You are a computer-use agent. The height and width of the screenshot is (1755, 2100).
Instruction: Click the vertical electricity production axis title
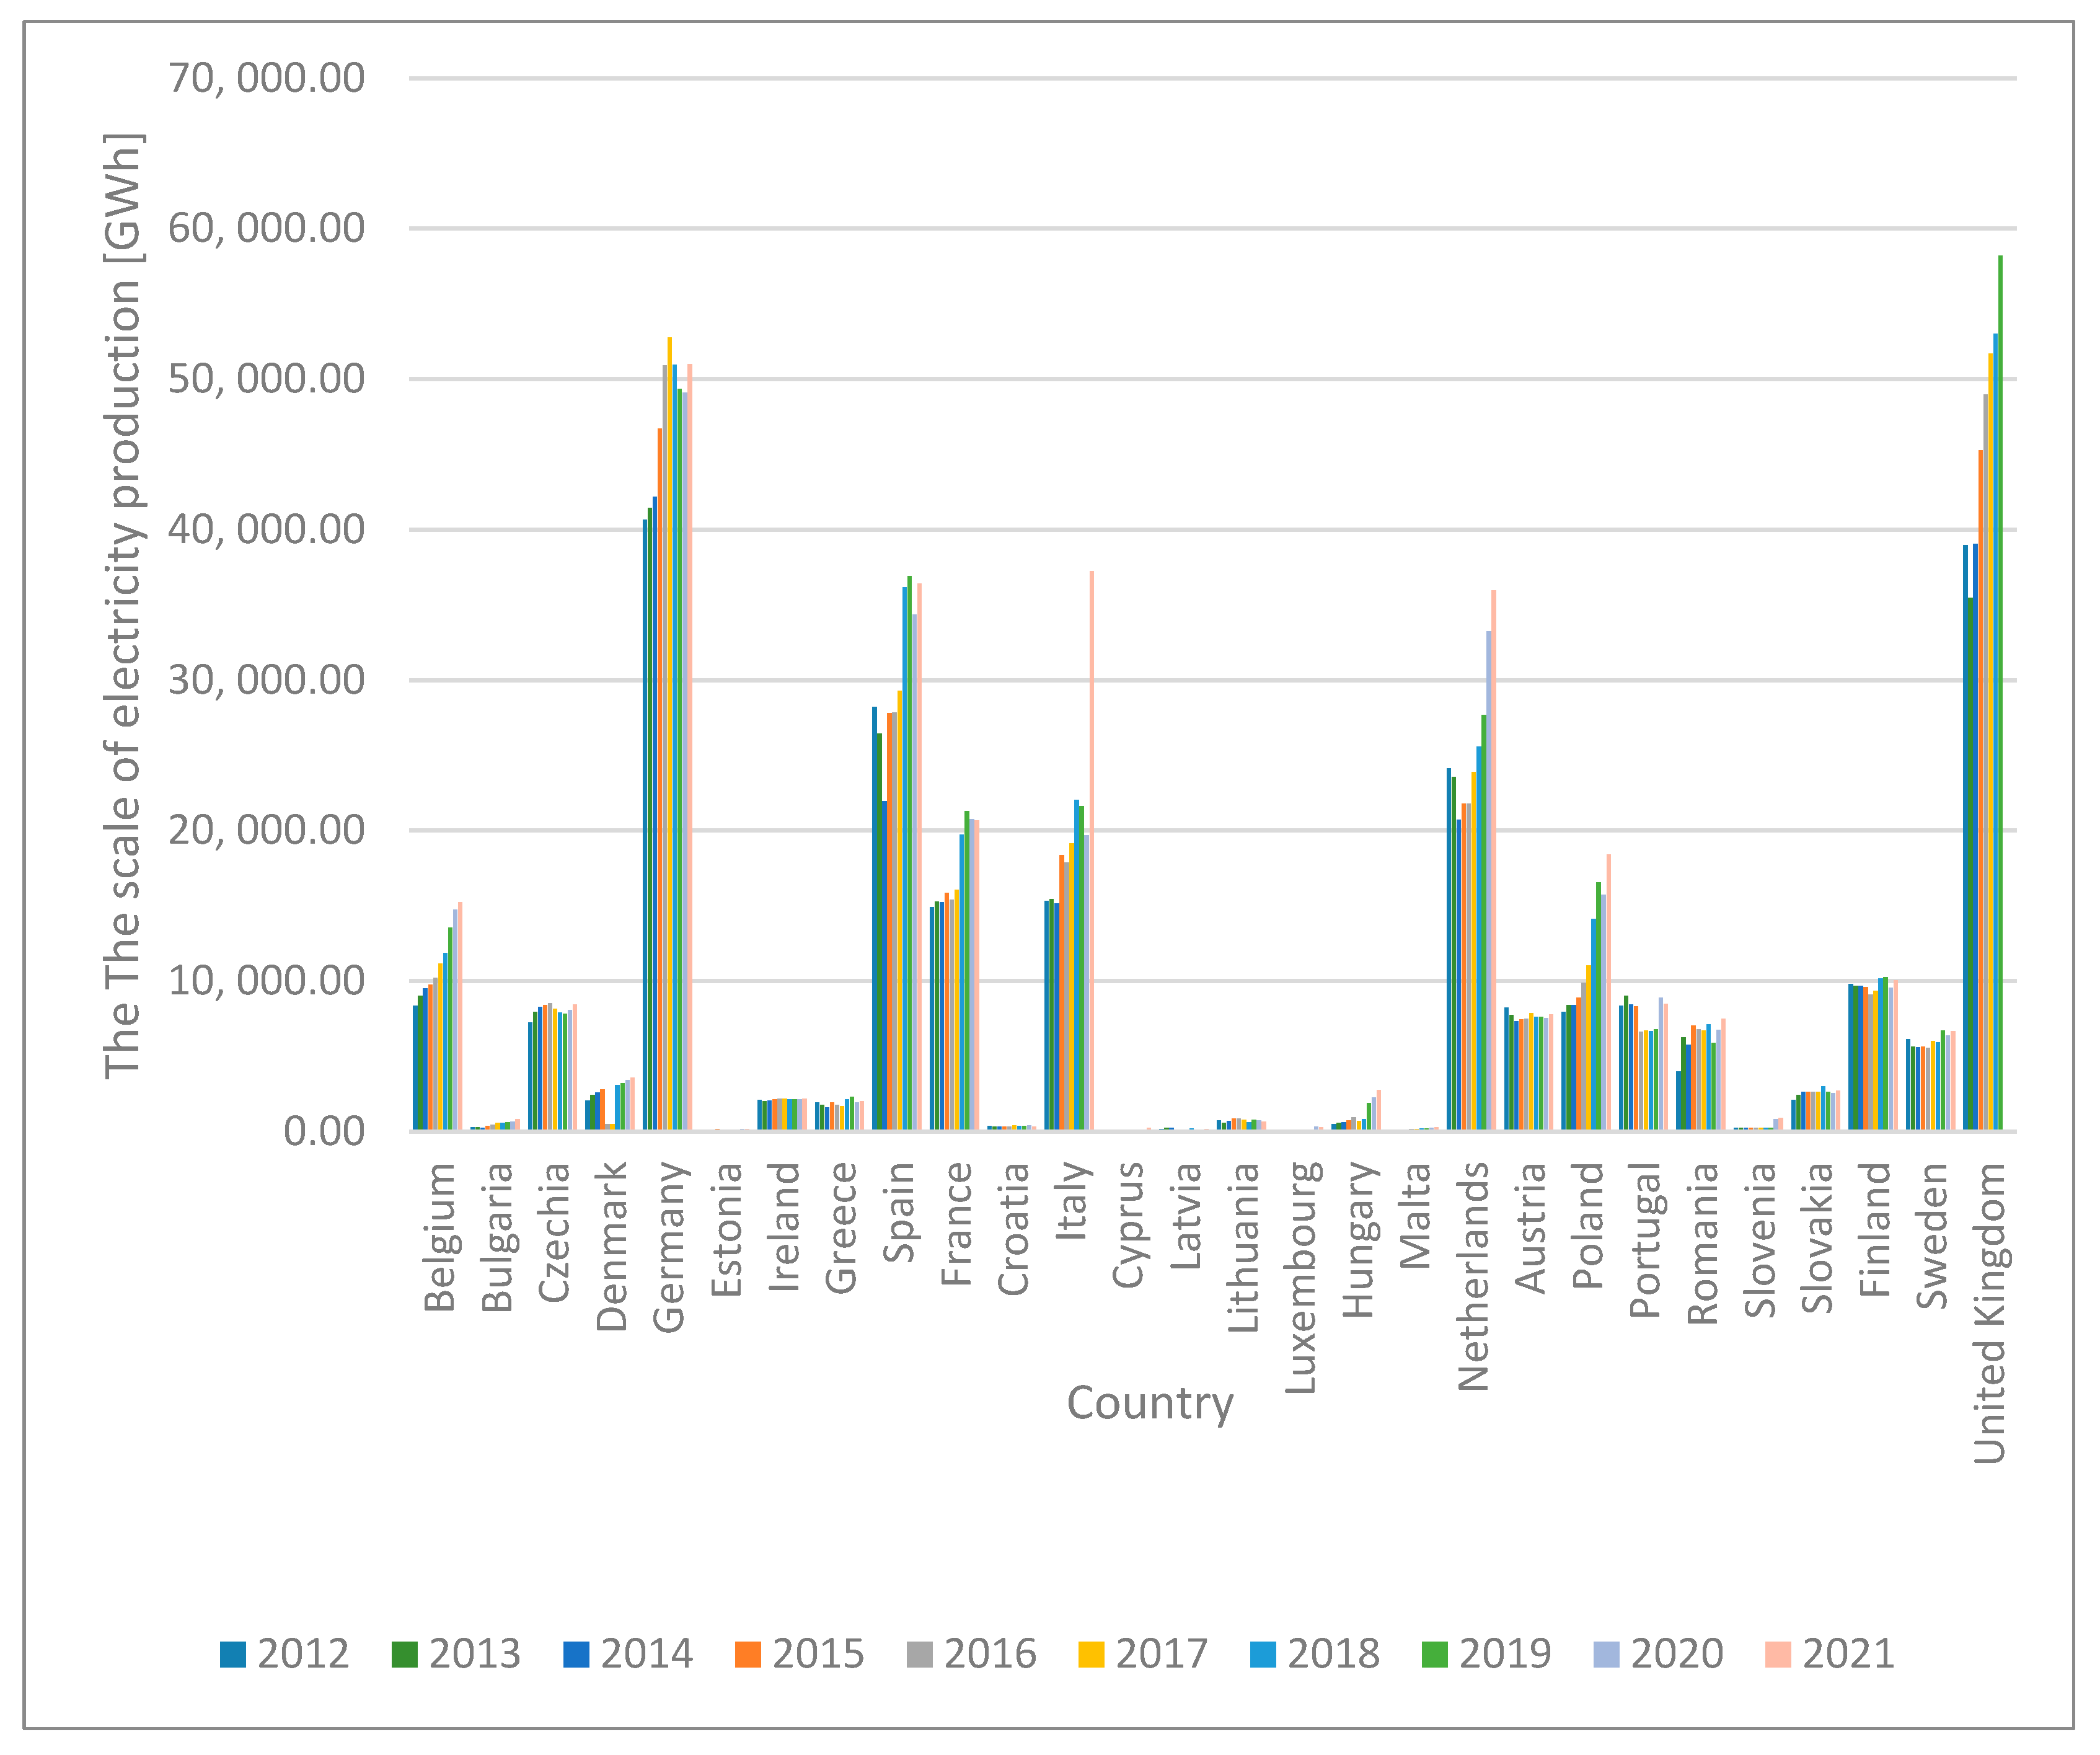click(x=123, y=605)
